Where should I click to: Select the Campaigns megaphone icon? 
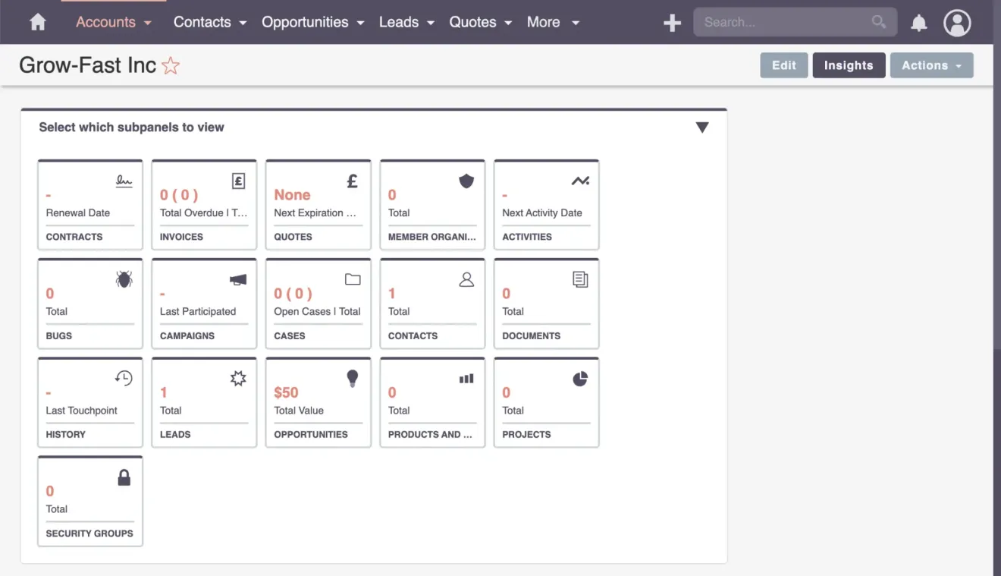(237, 279)
